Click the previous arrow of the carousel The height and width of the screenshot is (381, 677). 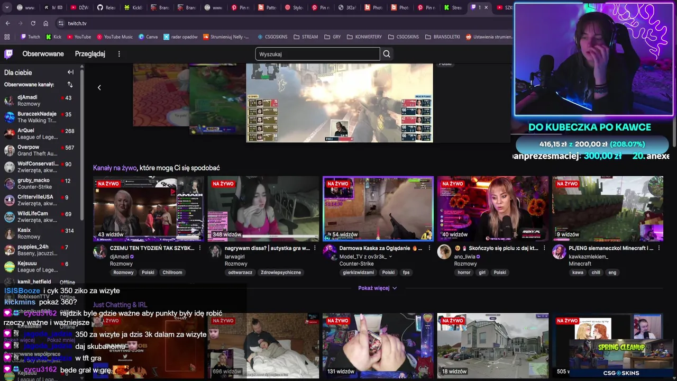point(99,87)
